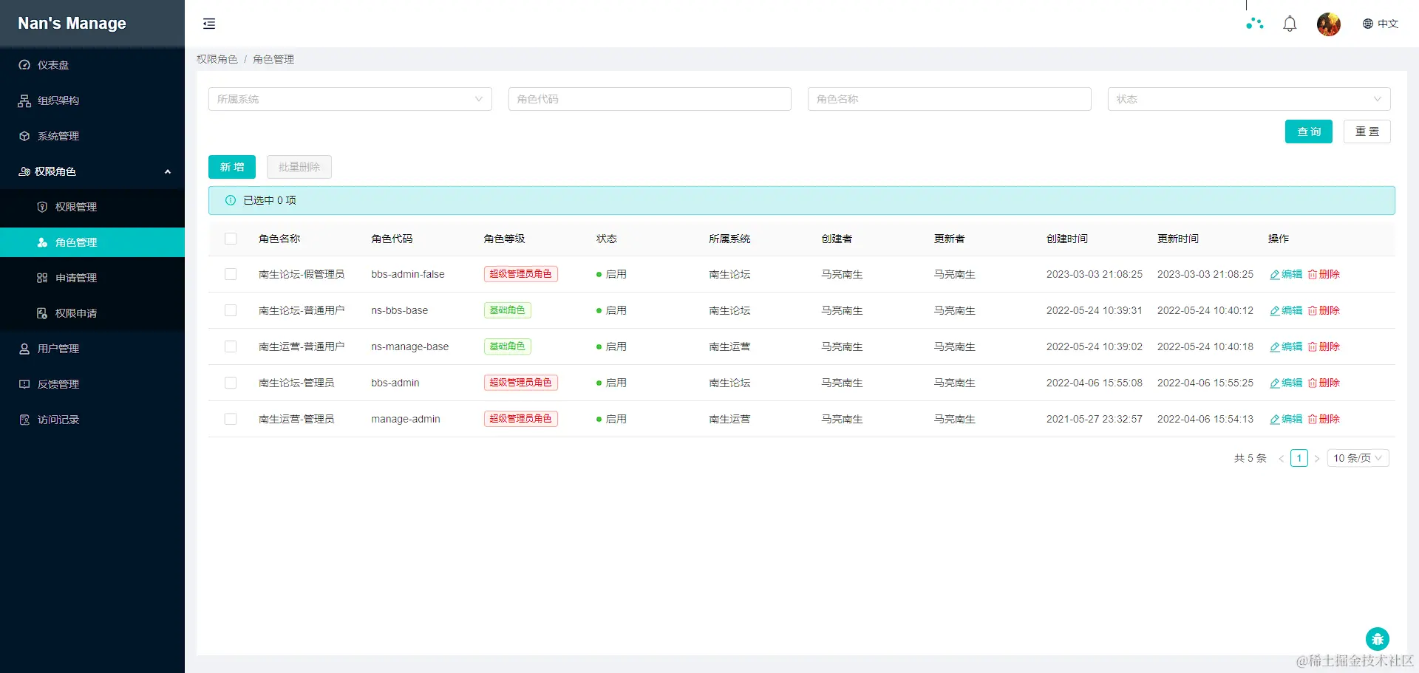1419x673 pixels.
Task: Delete the bbs-admin-false role
Action: [1324, 274]
